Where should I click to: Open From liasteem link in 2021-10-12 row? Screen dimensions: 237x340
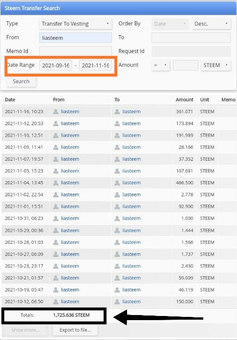point(70,302)
